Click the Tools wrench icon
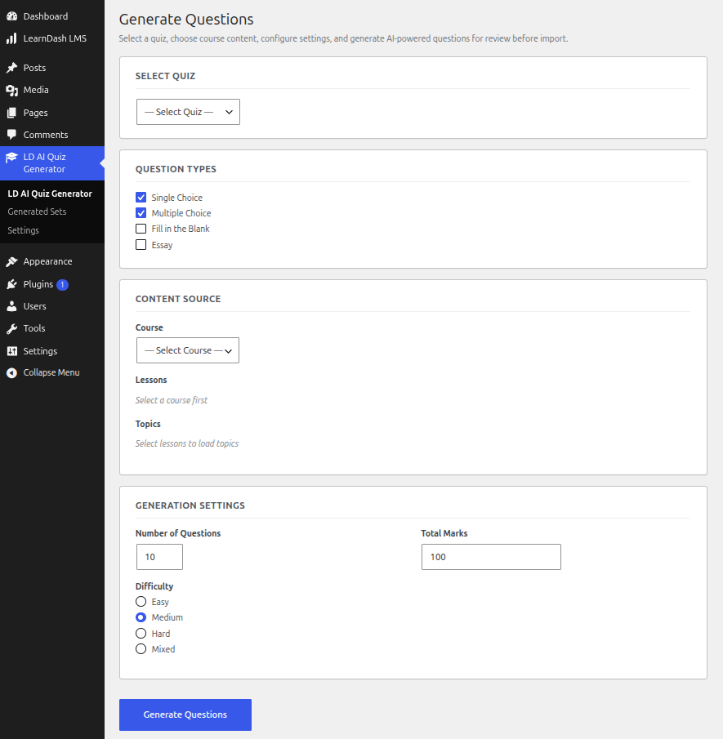This screenshot has width=723, height=739. [x=11, y=328]
